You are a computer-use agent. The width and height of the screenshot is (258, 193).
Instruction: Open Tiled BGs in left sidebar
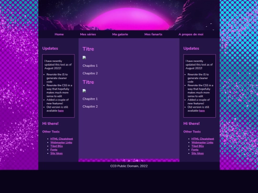coord(56,146)
